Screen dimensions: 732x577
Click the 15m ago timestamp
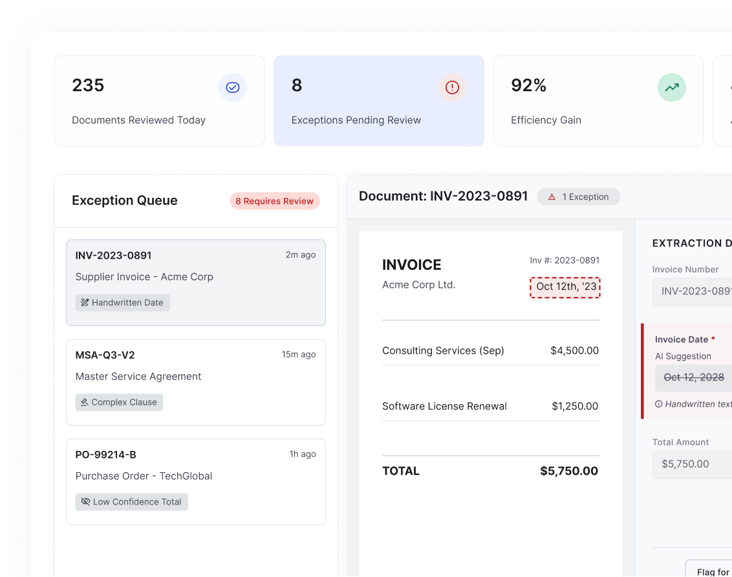pyautogui.click(x=299, y=354)
